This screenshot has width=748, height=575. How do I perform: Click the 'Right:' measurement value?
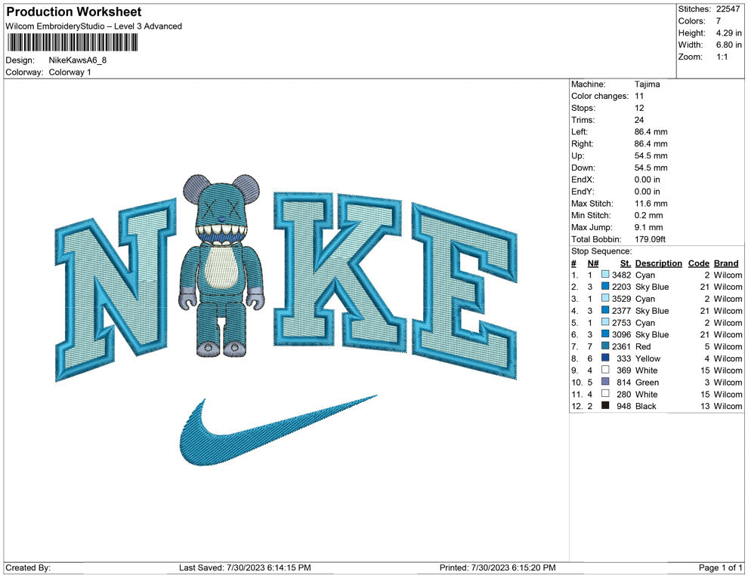[x=651, y=144]
